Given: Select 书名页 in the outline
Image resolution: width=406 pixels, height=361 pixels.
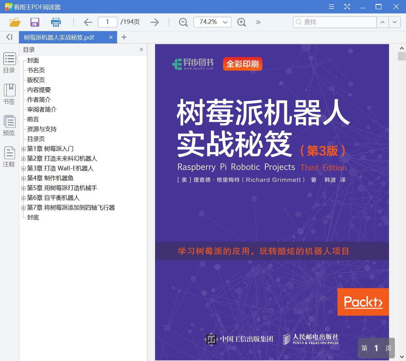Looking at the screenshot, I should [36, 70].
